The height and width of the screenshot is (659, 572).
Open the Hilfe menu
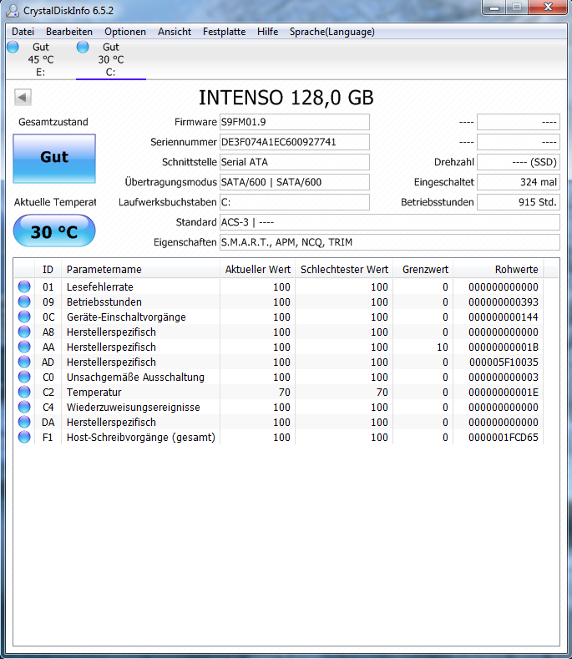tap(268, 32)
